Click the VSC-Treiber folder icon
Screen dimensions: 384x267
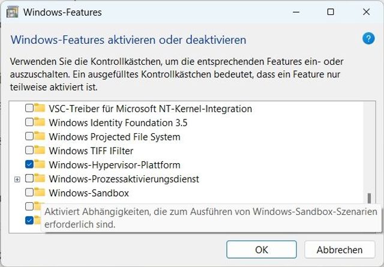(40, 109)
